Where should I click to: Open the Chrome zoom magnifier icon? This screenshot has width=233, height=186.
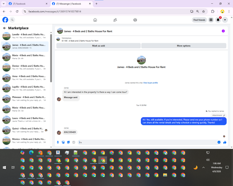pyautogui.click(x=198, y=12)
